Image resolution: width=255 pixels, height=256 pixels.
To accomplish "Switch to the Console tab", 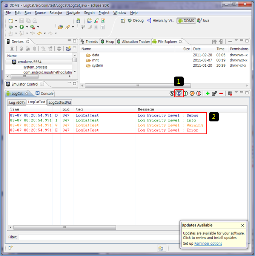I will (45, 94).
